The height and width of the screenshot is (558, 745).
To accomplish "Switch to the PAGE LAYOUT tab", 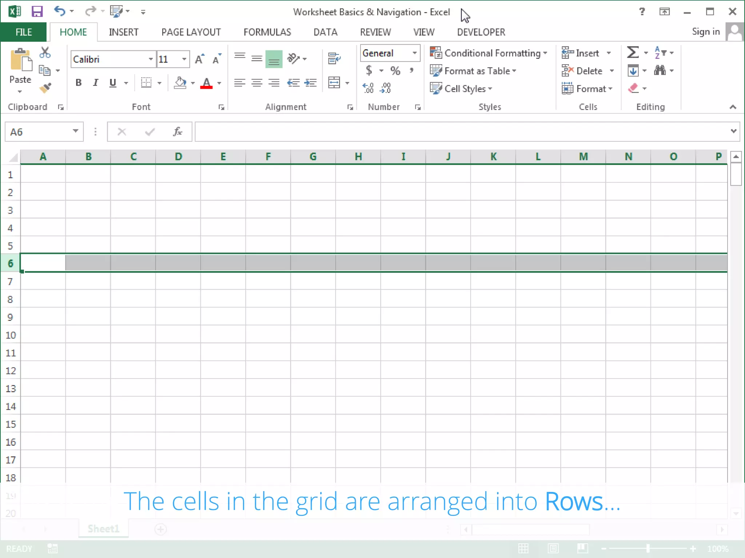I will point(191,32).
